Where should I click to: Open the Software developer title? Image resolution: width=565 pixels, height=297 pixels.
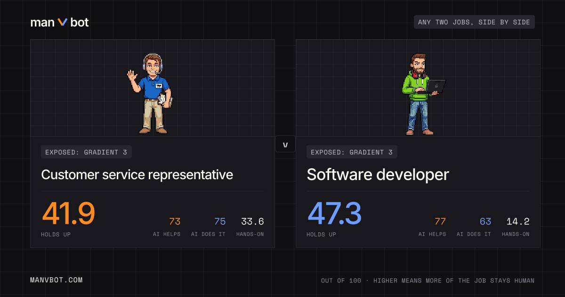click(378, 175)
